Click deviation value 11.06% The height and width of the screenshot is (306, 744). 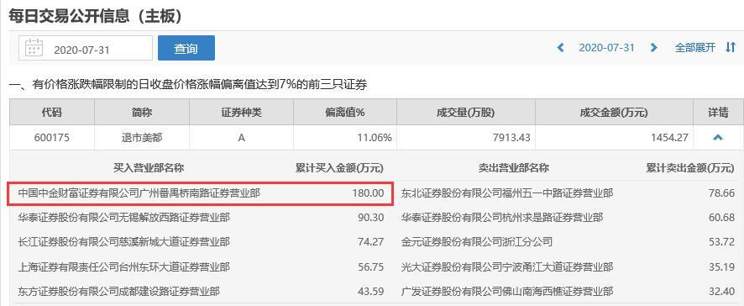click(x=374, y=138)
